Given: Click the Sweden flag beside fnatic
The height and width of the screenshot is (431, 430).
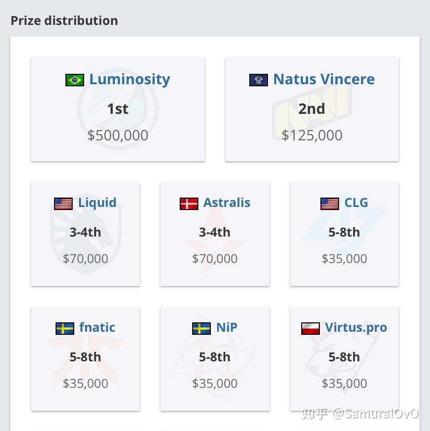Looking at the screenshot, I should [x=65, y=328].
